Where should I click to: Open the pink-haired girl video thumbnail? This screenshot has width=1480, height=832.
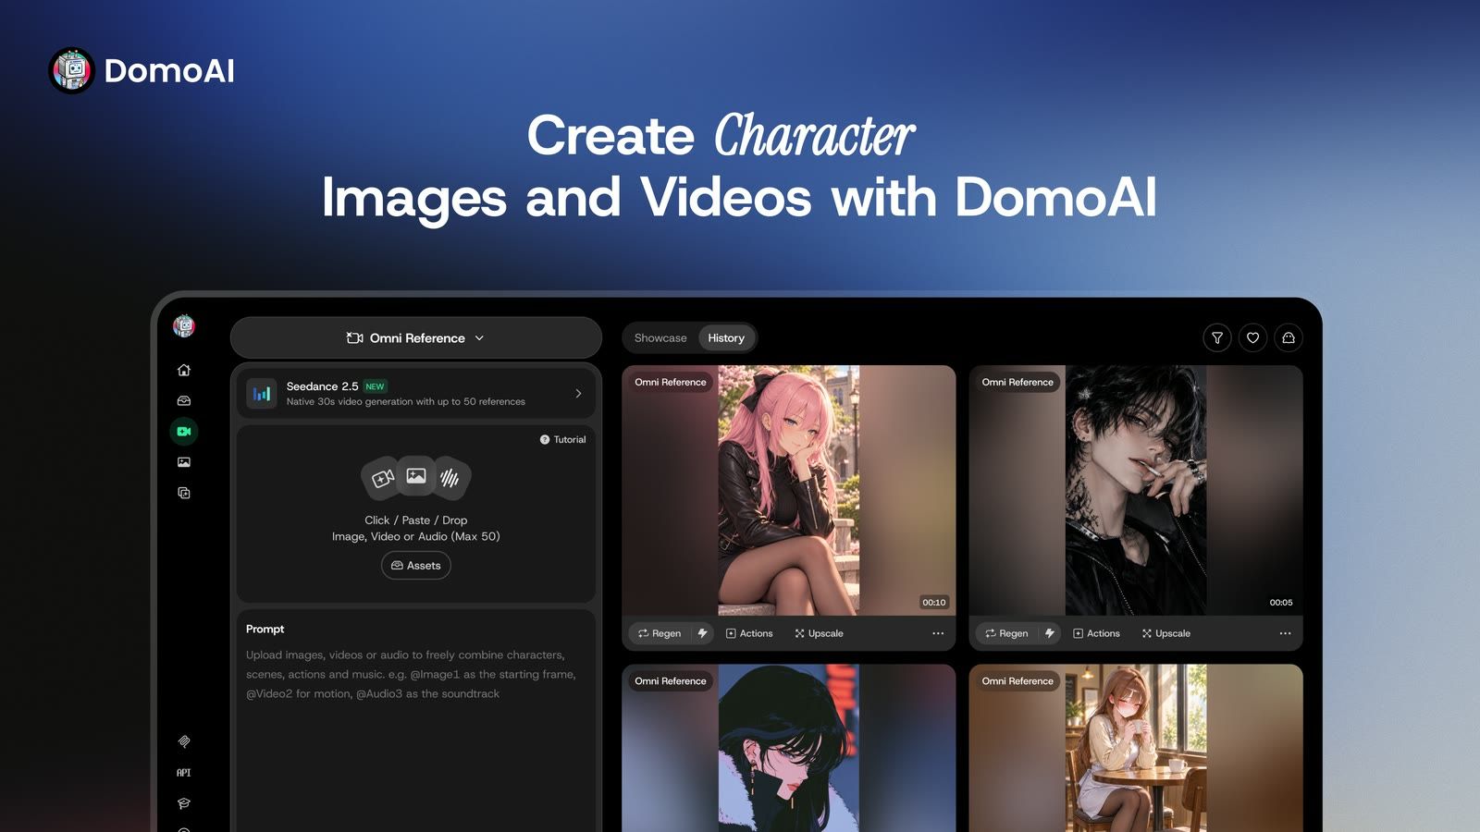pyautogui.click(x=789, y=491)
